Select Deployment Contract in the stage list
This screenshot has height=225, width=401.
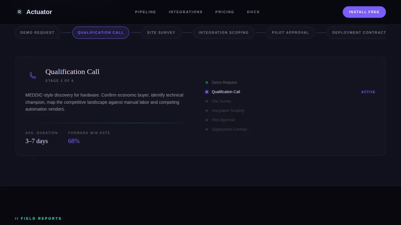click(x=229, y=129)
